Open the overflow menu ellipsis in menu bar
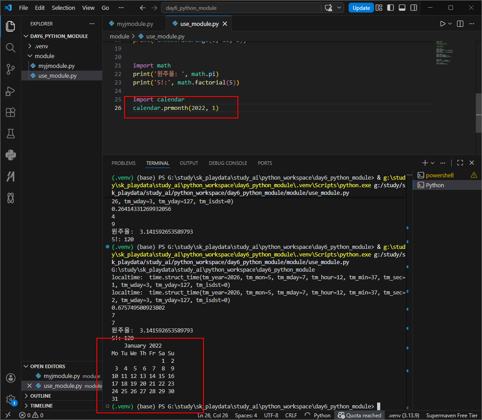 coord(121,8)
